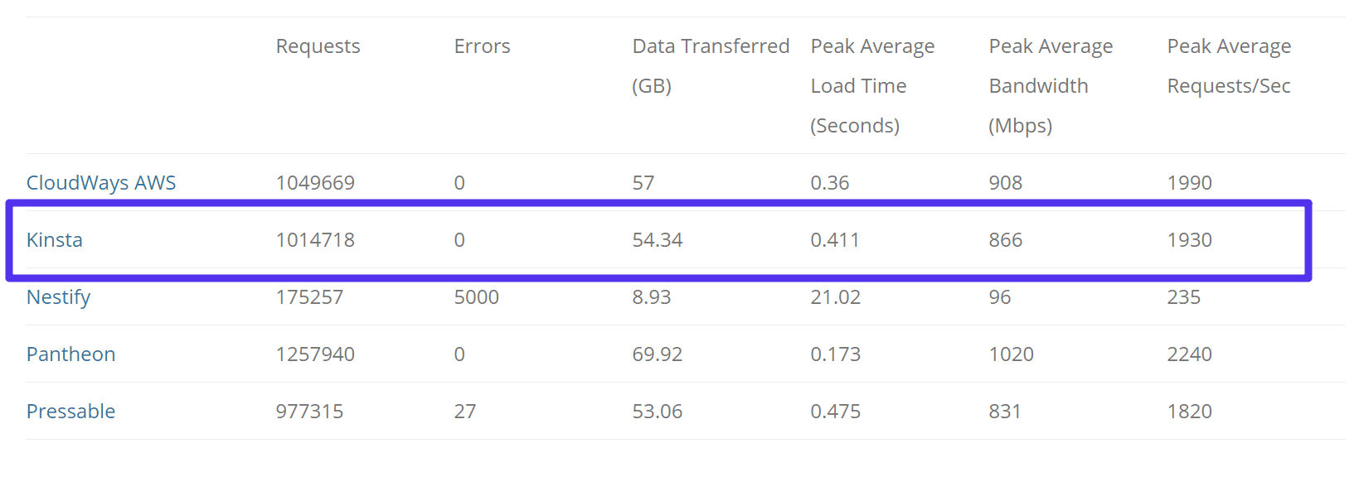Image resolution: width=1359 pixels, height=477 pixels.
Task: Click Pressable's 27 errors cell
Action: pos(464,412)
